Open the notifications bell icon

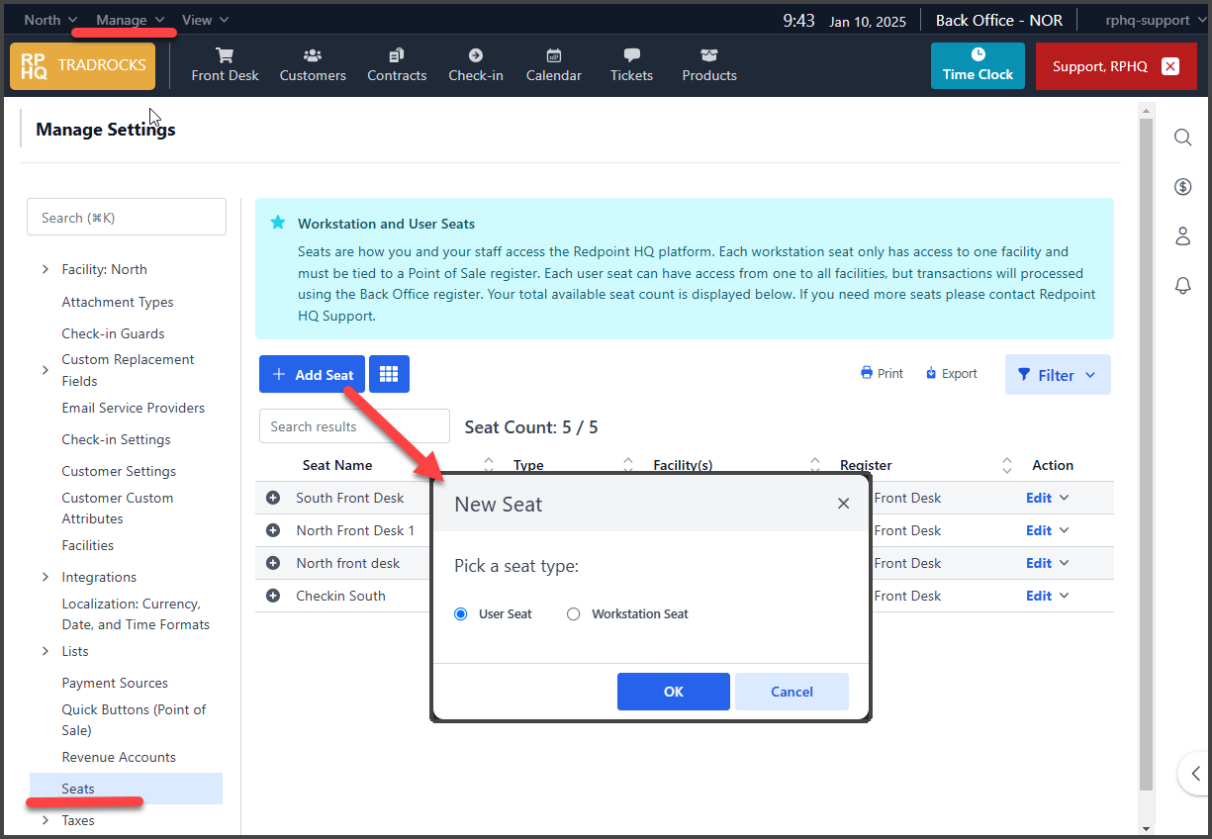pyautogui.click(x=1182, y=285)
